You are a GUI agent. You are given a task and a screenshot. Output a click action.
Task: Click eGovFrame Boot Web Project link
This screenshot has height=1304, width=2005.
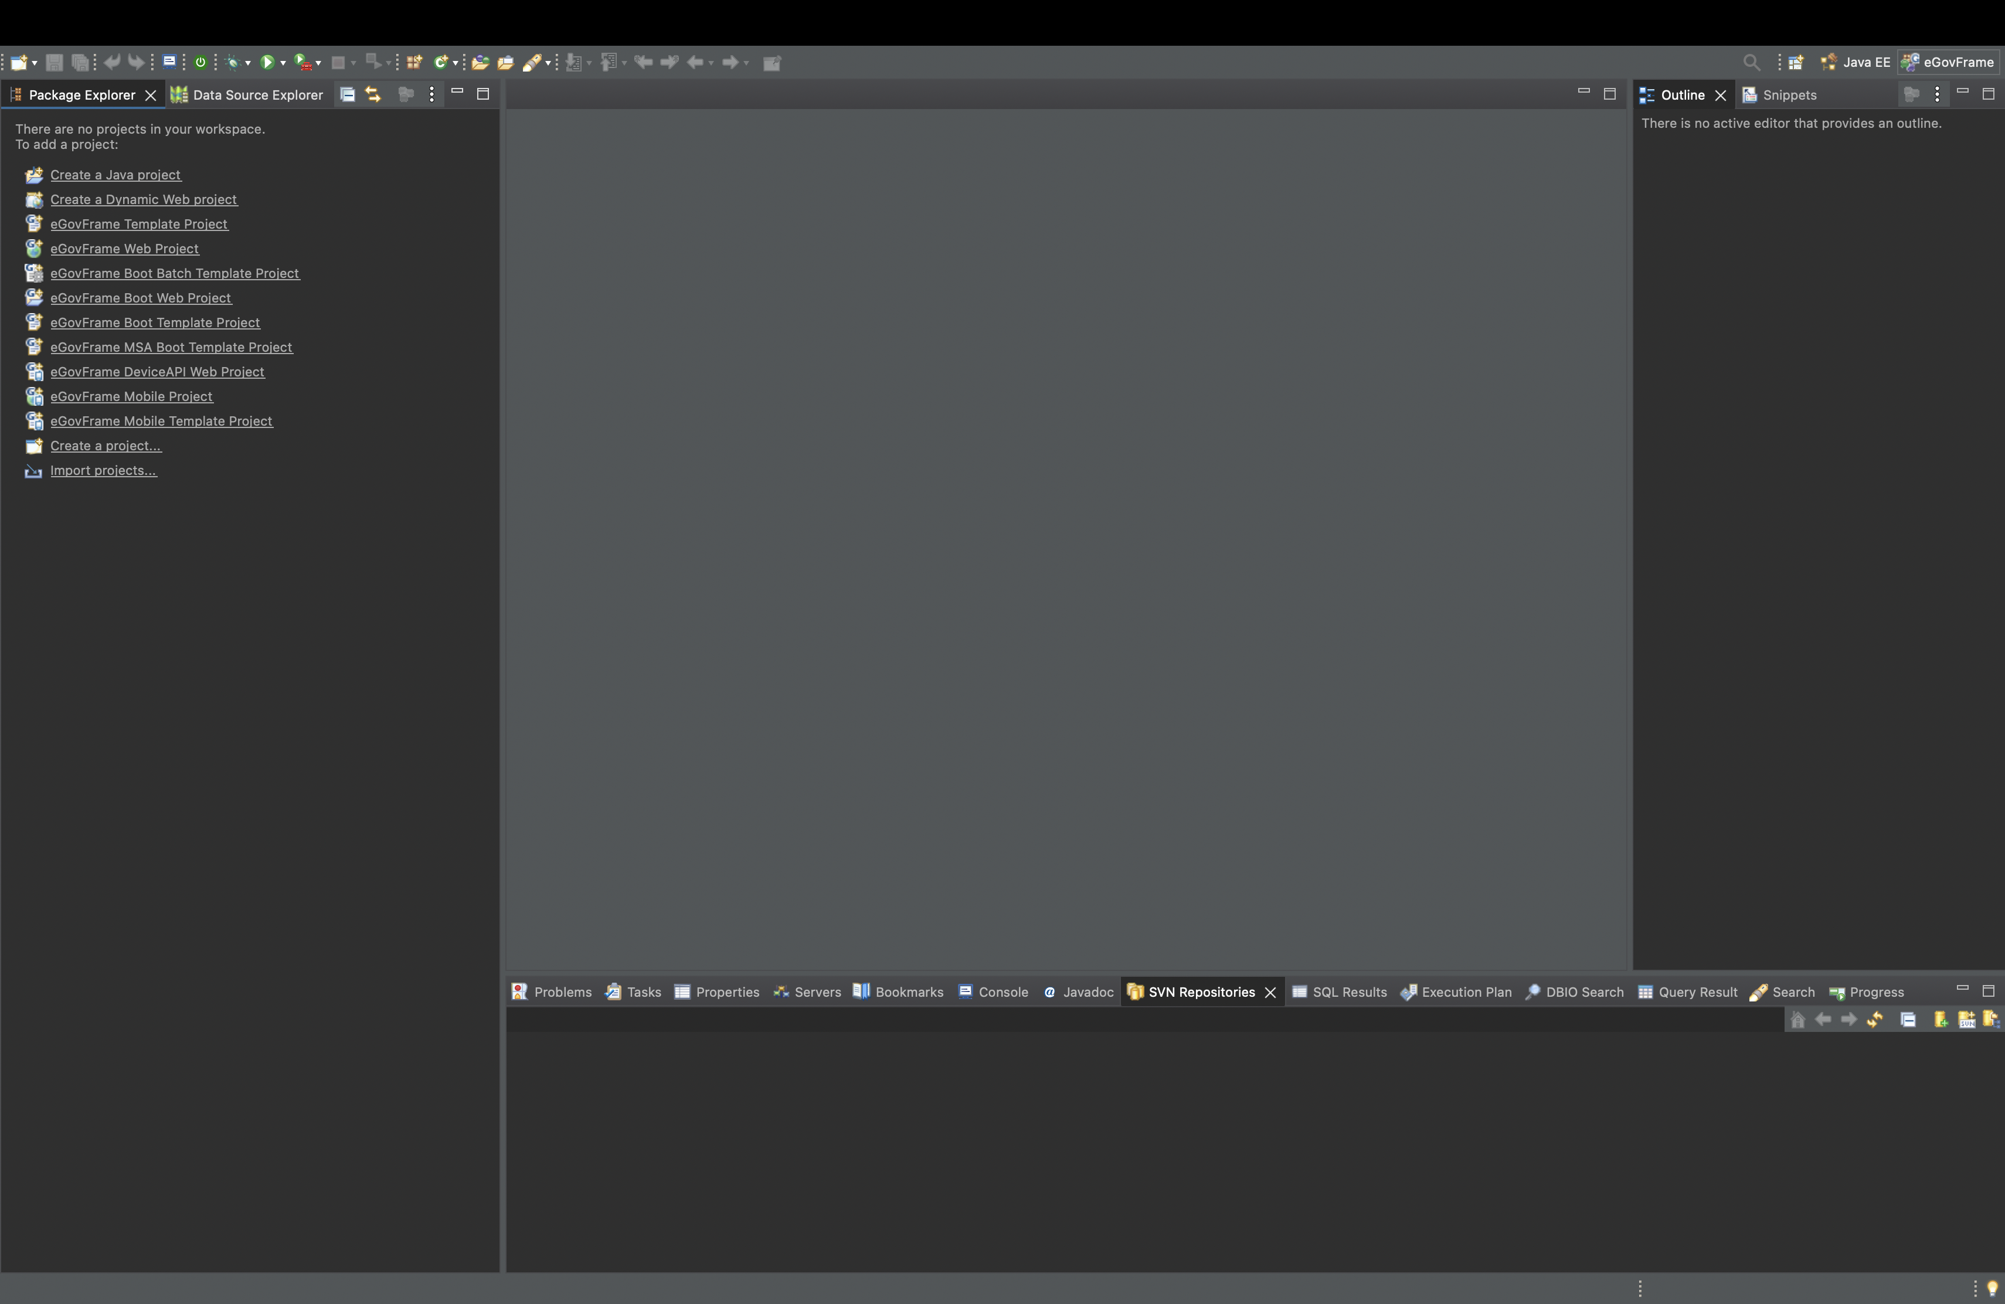(141, 298)
